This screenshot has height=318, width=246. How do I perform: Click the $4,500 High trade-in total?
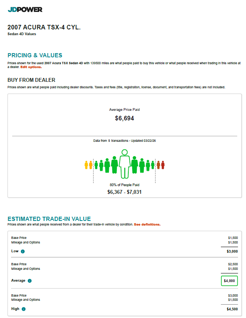tap(232, 309)
